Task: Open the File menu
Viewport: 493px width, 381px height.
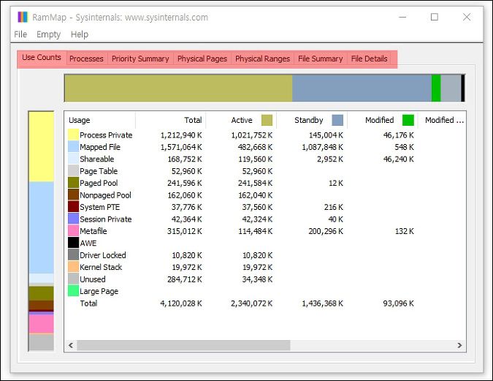Action: tap(20, 34)
